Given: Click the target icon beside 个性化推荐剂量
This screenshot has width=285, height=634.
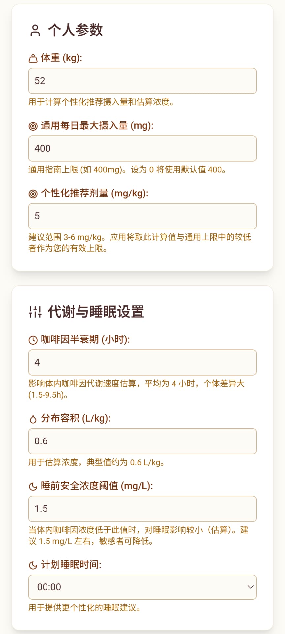Looking at the screenshot, I should click(33, 194).
